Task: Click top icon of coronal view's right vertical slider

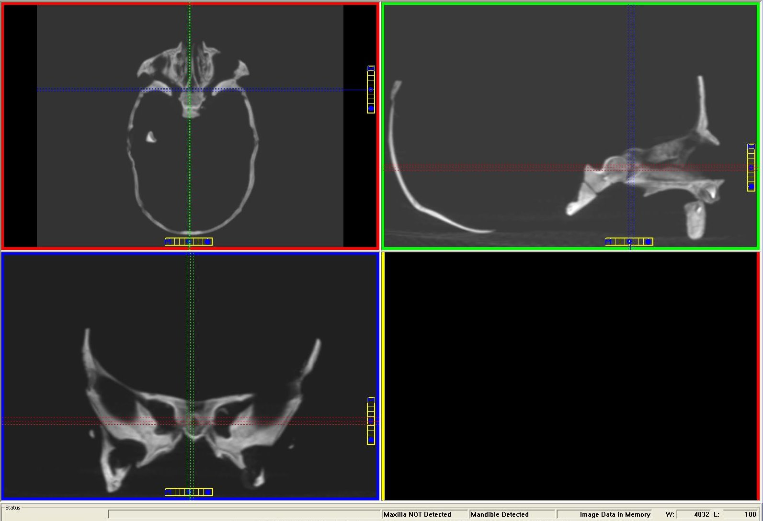Action: [x=371, y=400]
